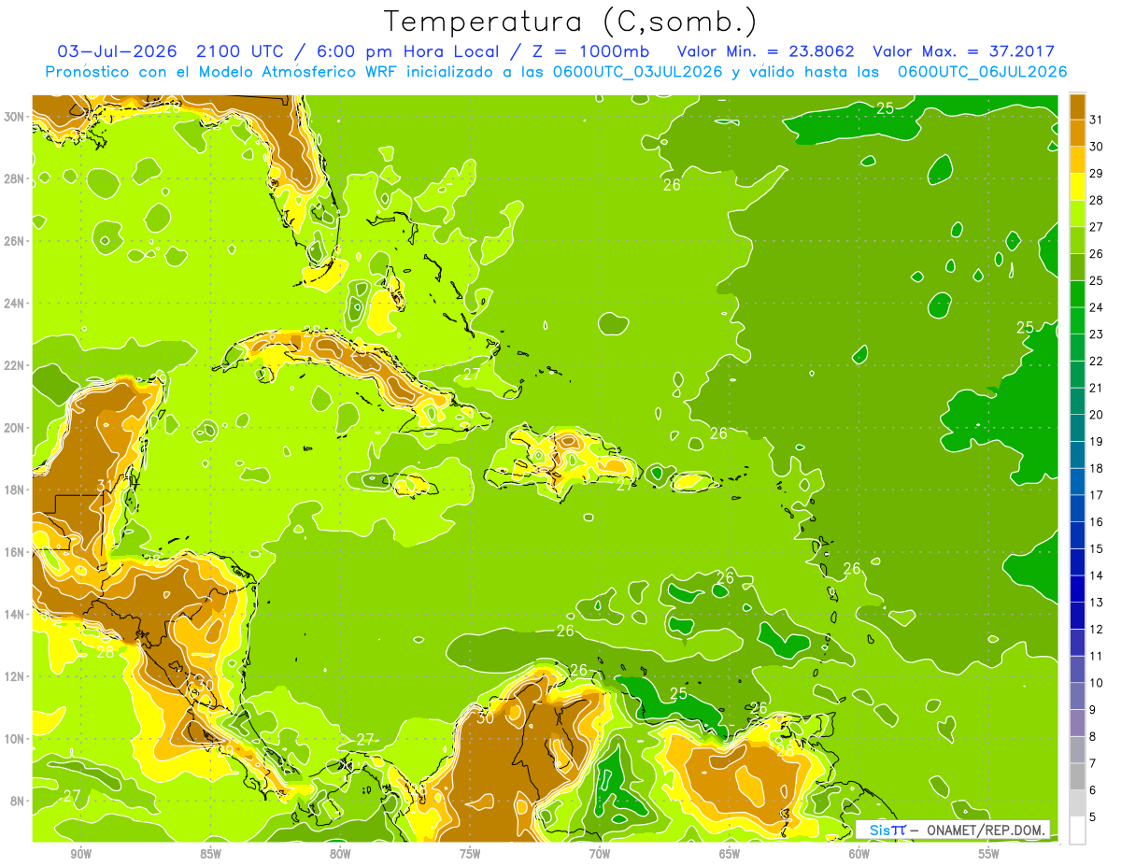Click legend value 16 on the color scale
The width and height of the screenshot is (1121, 866).
point(1096,522)
